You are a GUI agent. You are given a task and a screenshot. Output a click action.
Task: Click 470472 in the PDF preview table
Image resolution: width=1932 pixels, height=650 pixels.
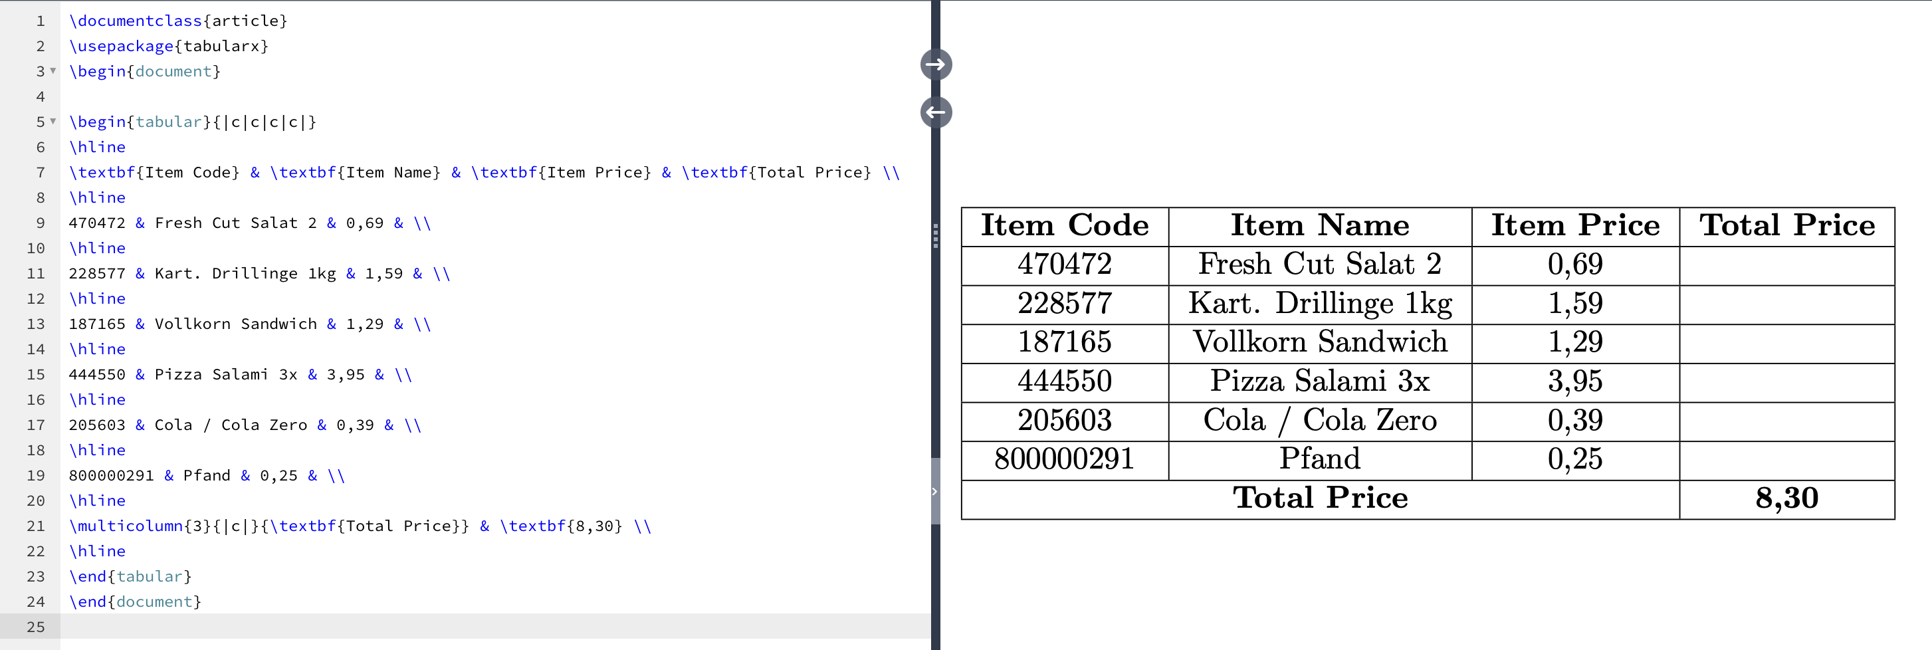pyautogui.click(x=1065, y=264)
